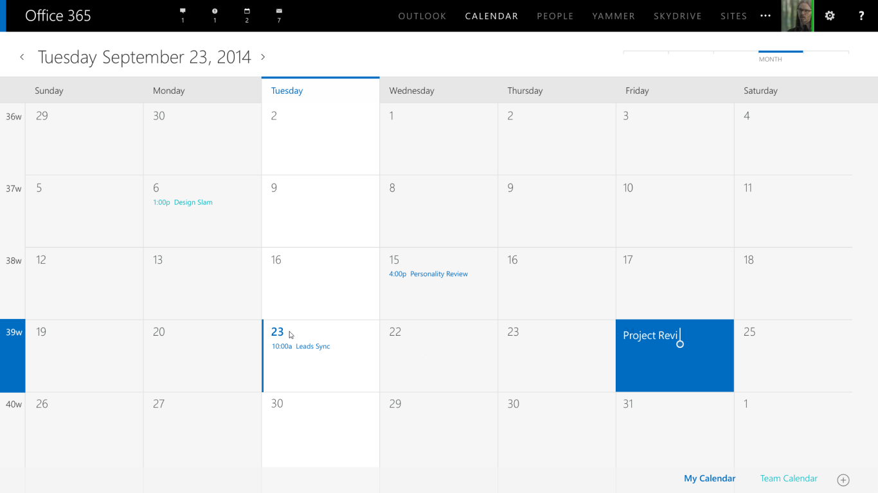Open chat notifications speech bubble icon

pyautogui.click(x=183, y=11)
